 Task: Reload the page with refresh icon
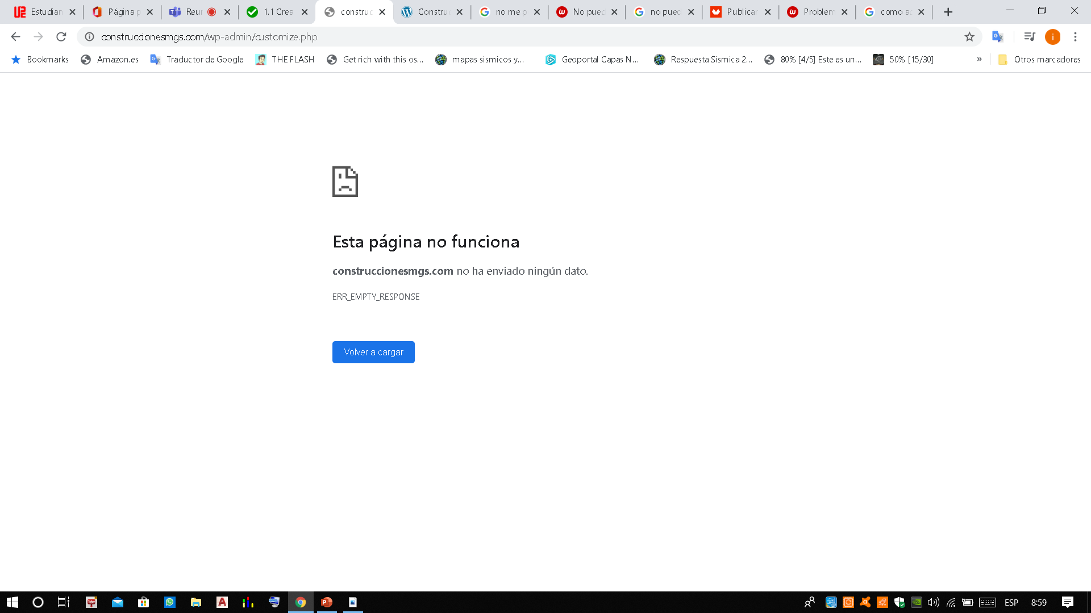61,37
